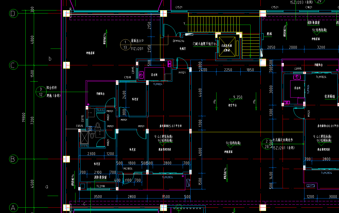Select the 1850 dimension text
The height and width of the screenshot is (213, 339).
(x=250, y=70)
